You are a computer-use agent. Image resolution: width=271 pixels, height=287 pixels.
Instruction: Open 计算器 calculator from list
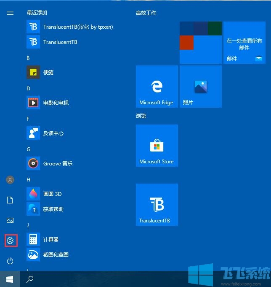pyautogui.click(x=50, y=239)
